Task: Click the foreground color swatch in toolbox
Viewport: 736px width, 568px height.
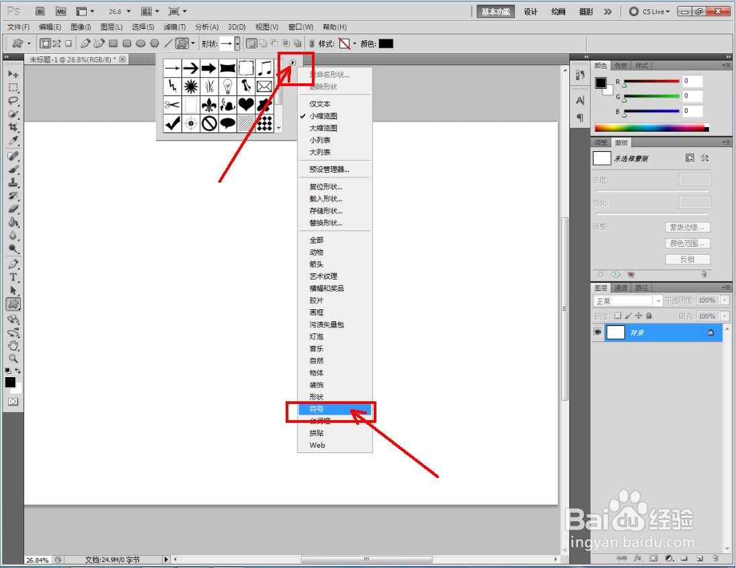Action: (x=10, y=382)
